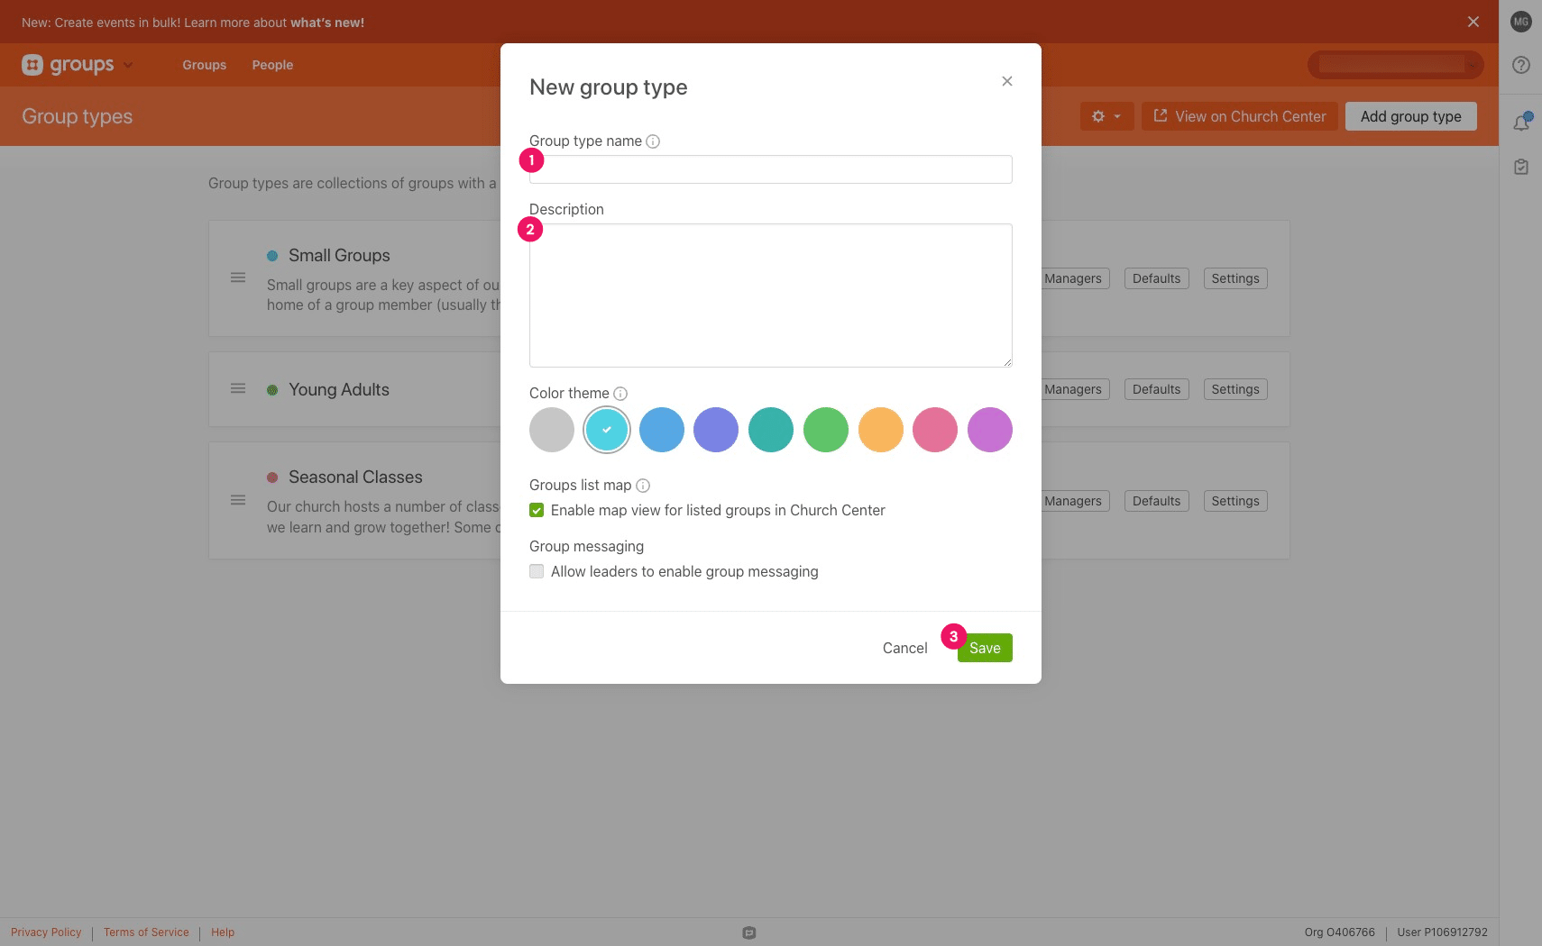Open Managers for Seasonal Classes
Screen dimensions: 1542x946
1073,501
